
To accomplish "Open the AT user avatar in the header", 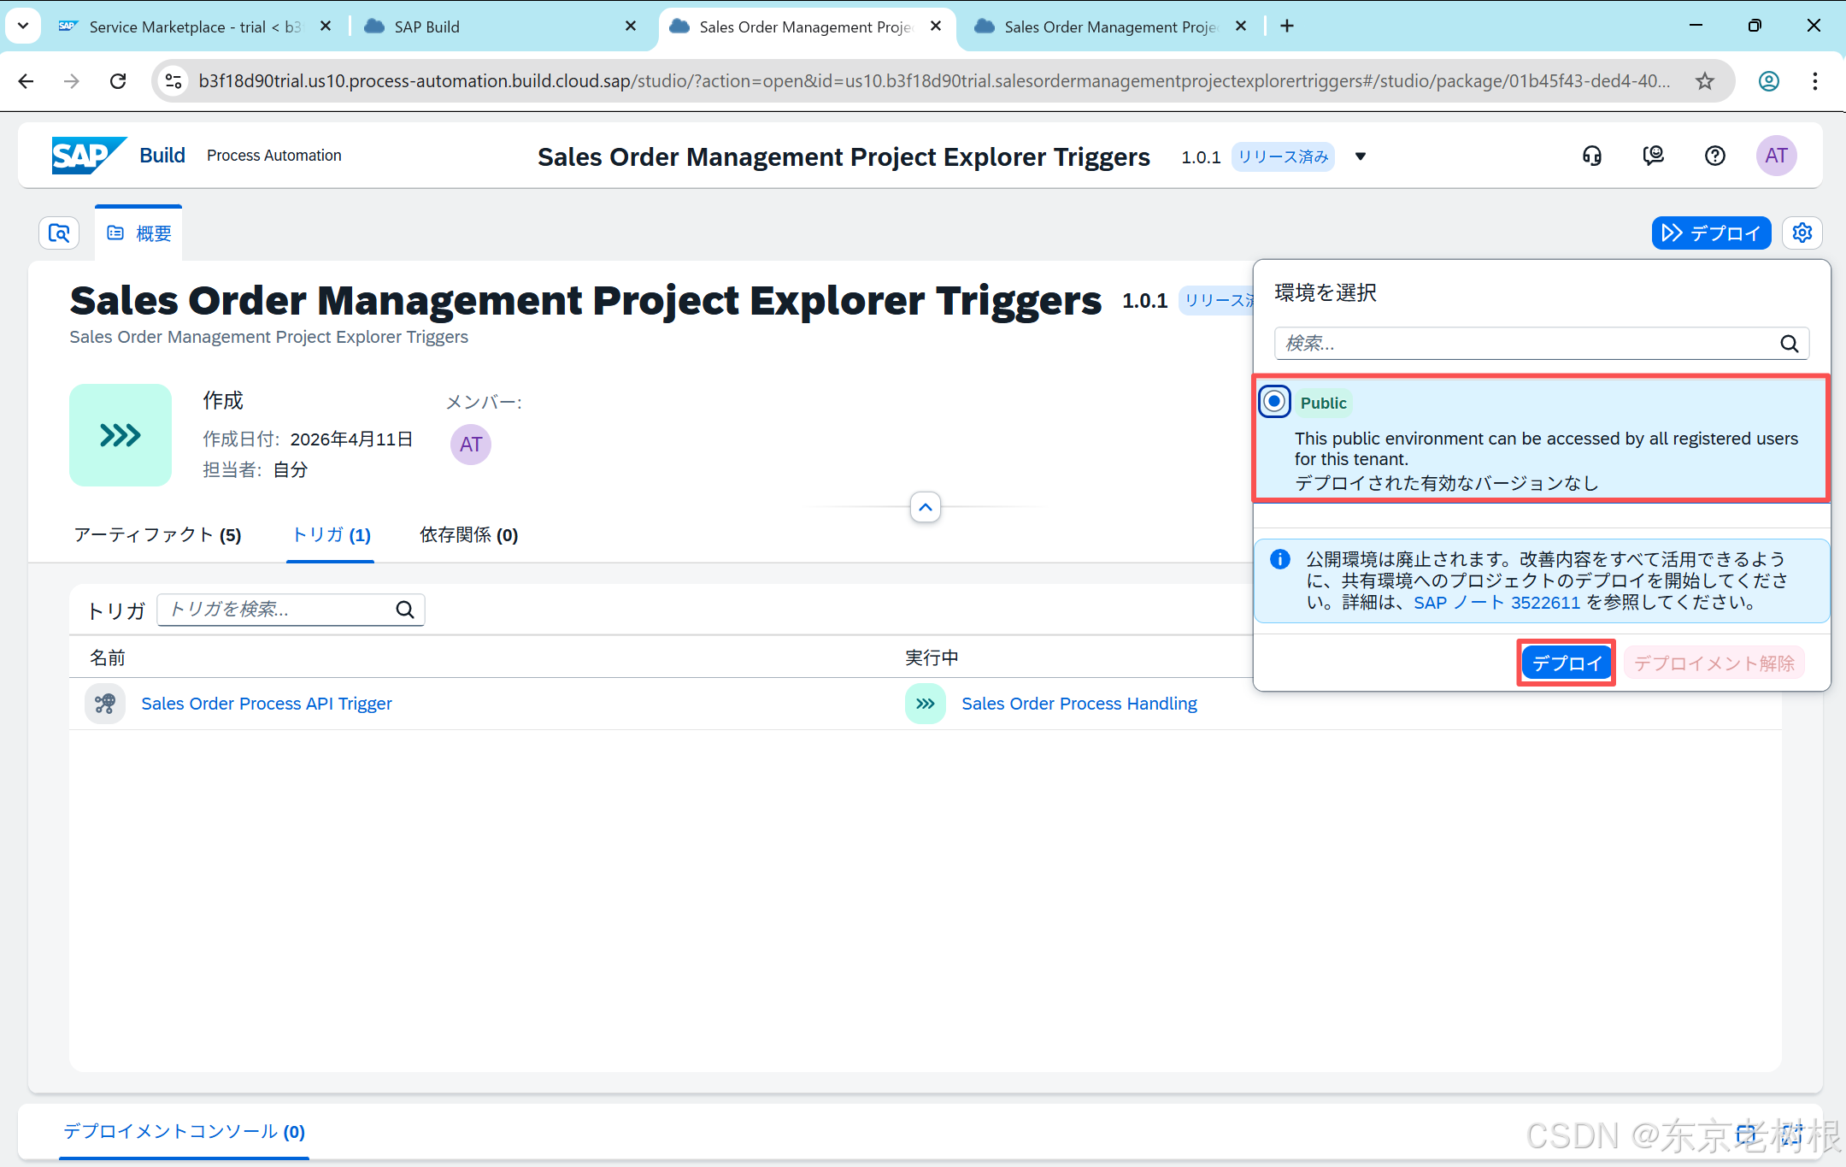I will coord(1776,156).
